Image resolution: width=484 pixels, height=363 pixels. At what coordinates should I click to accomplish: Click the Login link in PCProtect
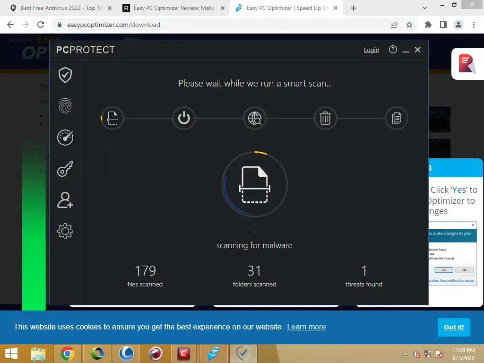click(372, 50)
